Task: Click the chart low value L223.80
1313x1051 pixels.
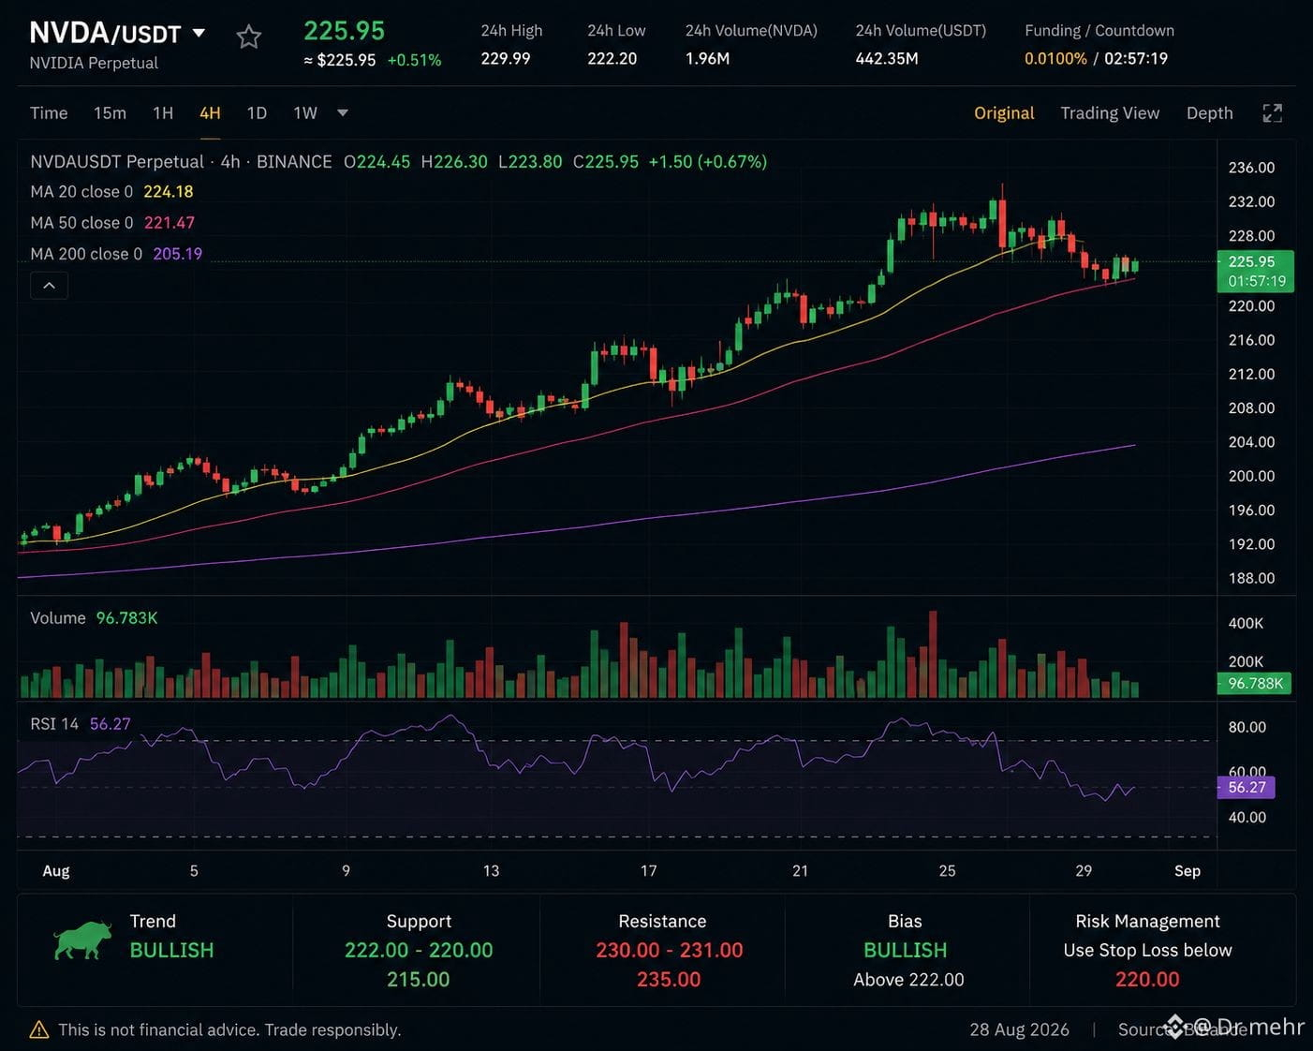Action: pyautogui.click(x=530, y=162)
